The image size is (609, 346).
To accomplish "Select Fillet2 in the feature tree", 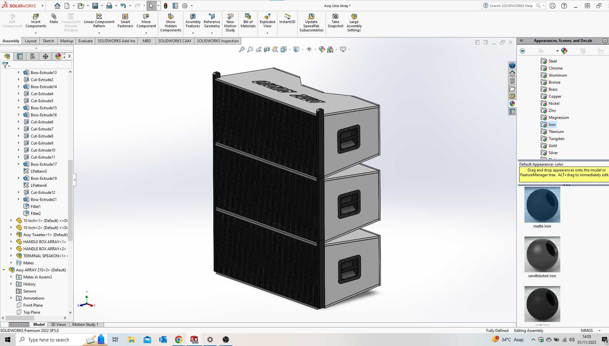I will click(32, 214).
